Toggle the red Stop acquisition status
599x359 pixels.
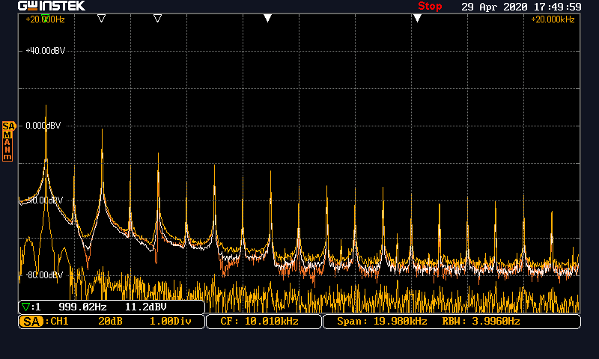[430, 6]
